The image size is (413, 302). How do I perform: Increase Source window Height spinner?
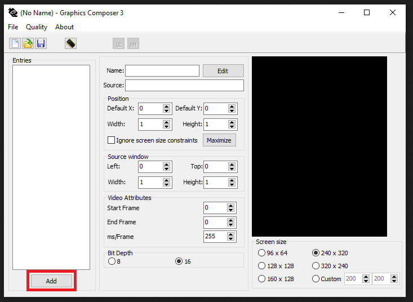[232, 180]
